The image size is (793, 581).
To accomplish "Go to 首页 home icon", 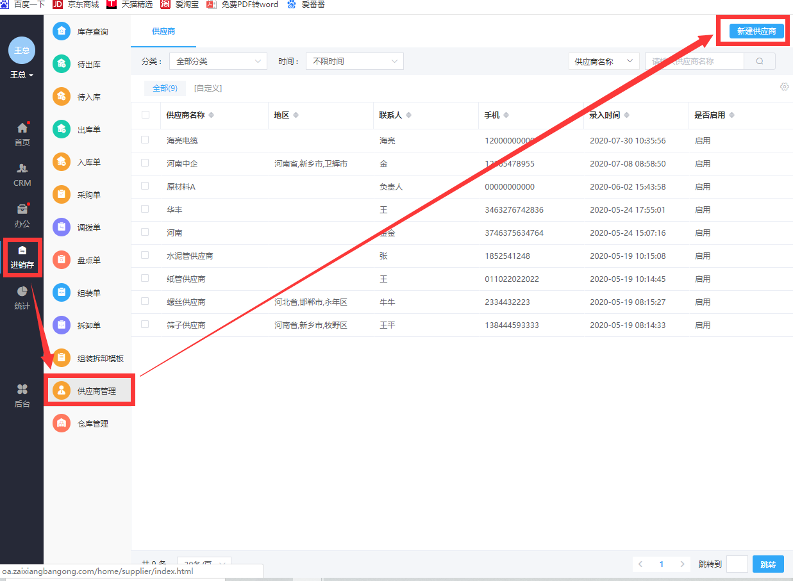I will click(x=22, y=128).
